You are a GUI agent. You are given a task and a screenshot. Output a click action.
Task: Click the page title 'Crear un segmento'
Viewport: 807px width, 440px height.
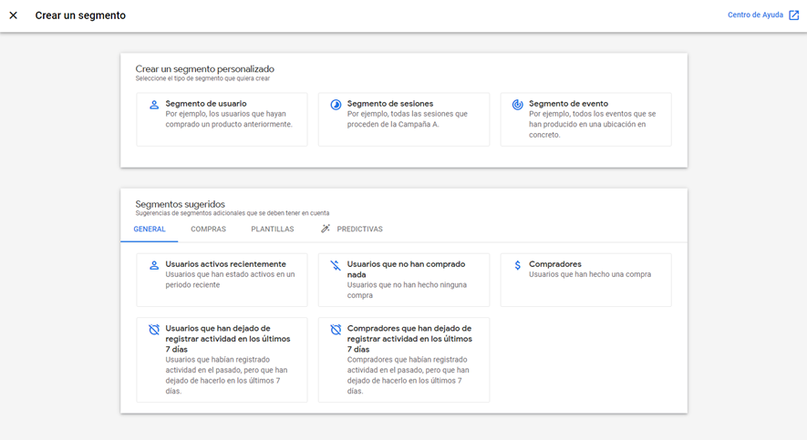(x=80, y=15)
